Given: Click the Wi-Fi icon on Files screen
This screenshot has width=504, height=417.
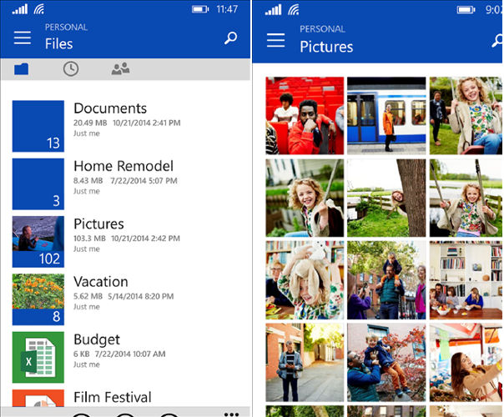Looking at the screenshot, I should [39, 9].
